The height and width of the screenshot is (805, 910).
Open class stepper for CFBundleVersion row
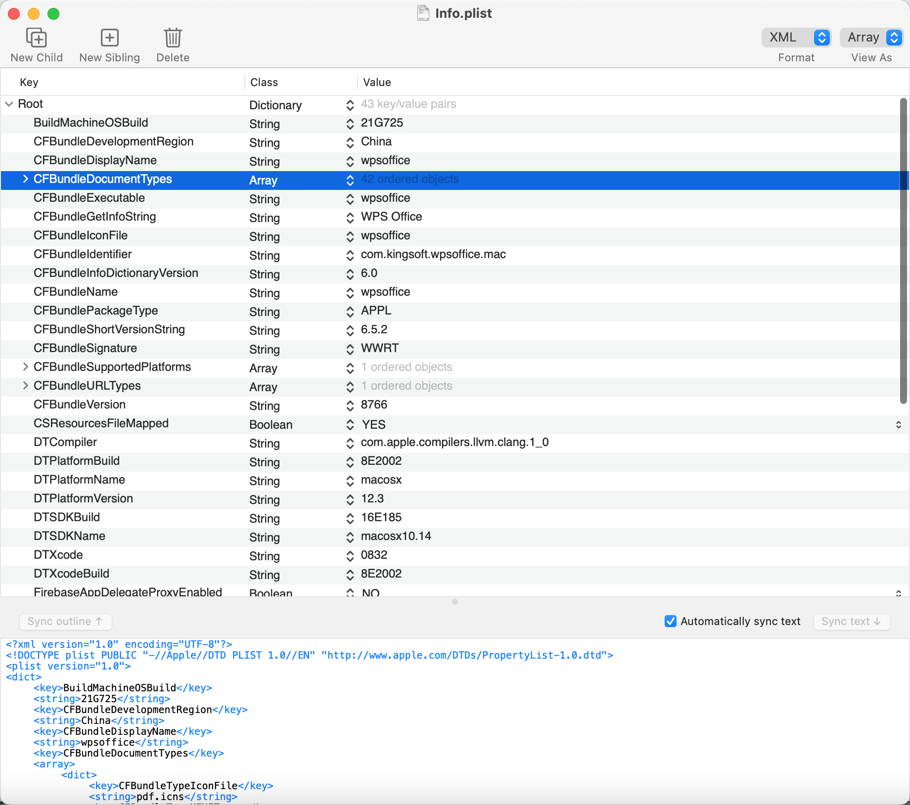pos(350,406)
